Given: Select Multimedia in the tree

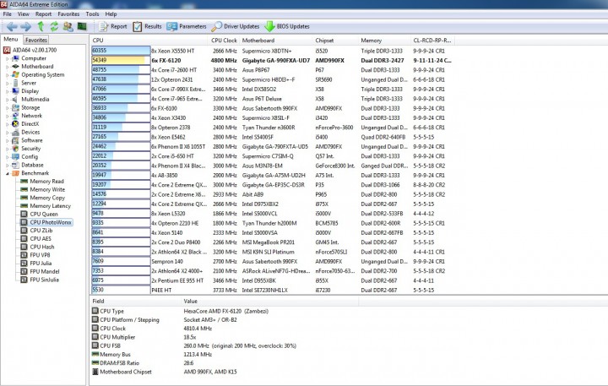Looking at the screenshot, I should point(35,100).
